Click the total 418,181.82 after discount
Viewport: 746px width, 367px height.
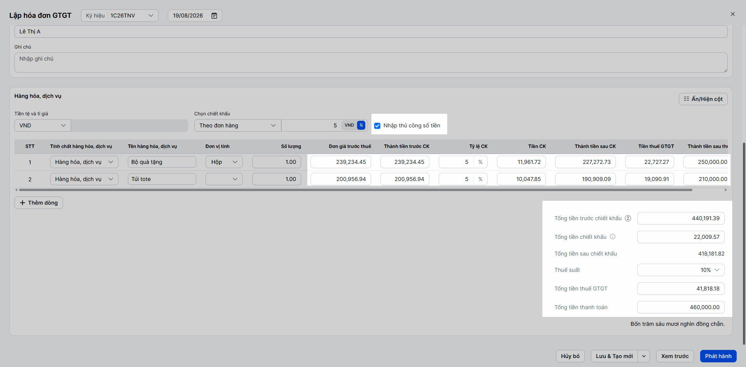coord(711,254)
